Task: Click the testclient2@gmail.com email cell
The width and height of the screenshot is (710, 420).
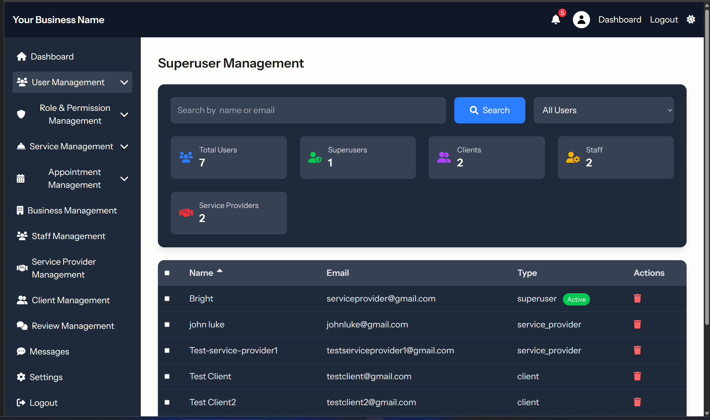Action: (x=371, y=402)
